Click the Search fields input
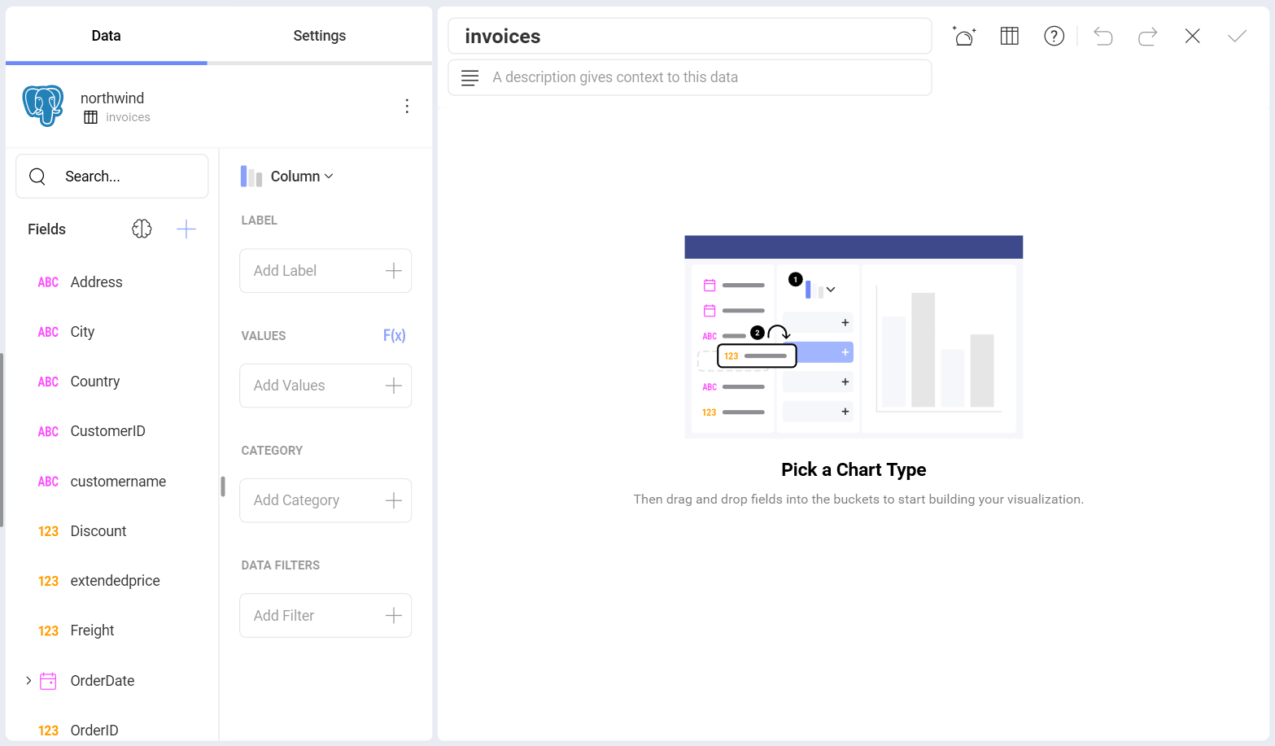Screen dimensions: 1275x746 point(112,177)
